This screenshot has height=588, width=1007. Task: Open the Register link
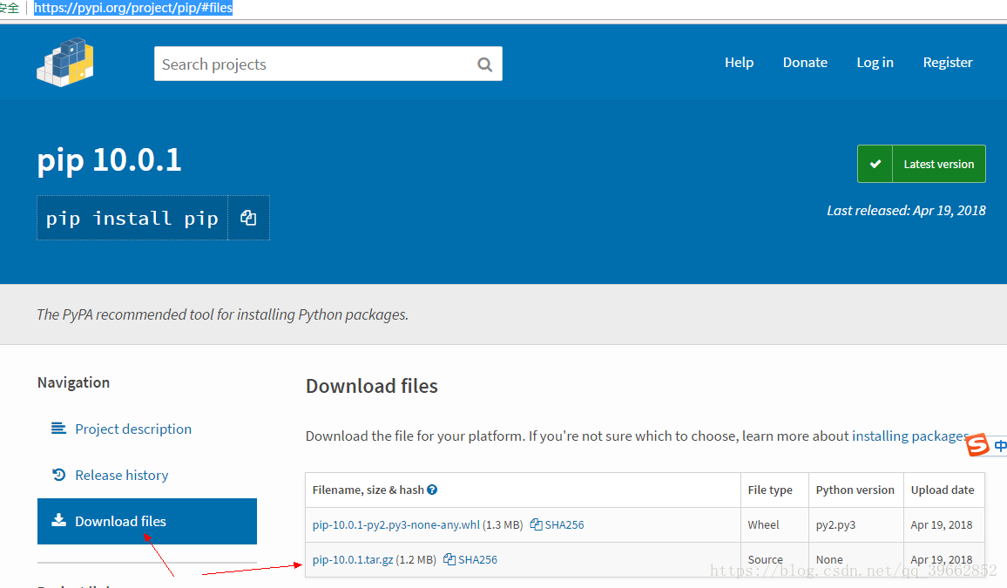[x=947, y=62]
